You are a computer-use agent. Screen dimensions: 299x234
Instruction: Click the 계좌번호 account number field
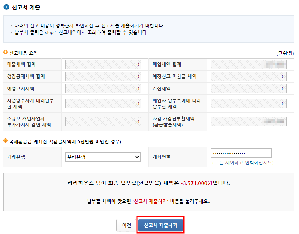coord(241,153)
